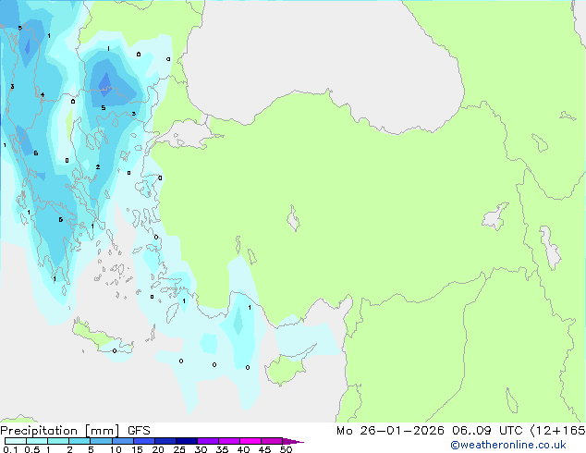Screen dimensions: 586x453
Task: Click the '40' legend scale label
Action: click(243, 449)
